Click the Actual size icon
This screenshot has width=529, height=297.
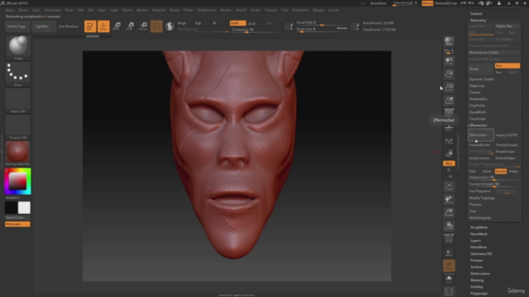click(449, 87)
